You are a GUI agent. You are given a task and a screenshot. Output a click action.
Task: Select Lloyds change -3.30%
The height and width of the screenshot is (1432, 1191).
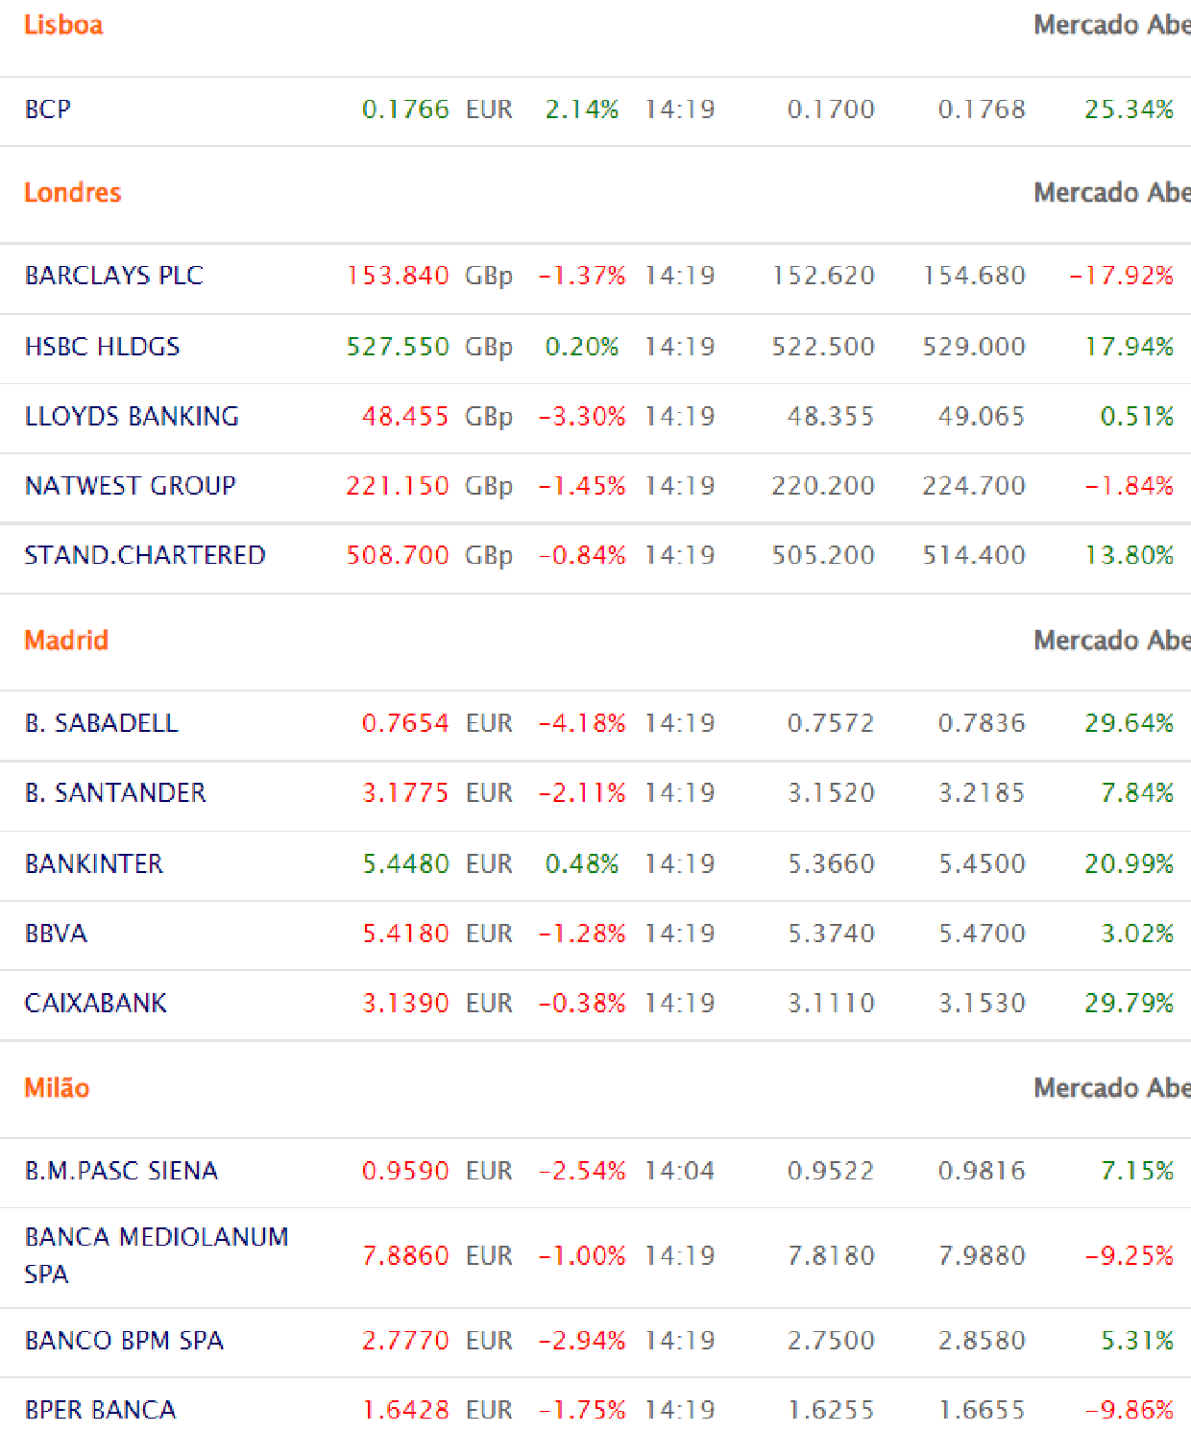[582, 417]
